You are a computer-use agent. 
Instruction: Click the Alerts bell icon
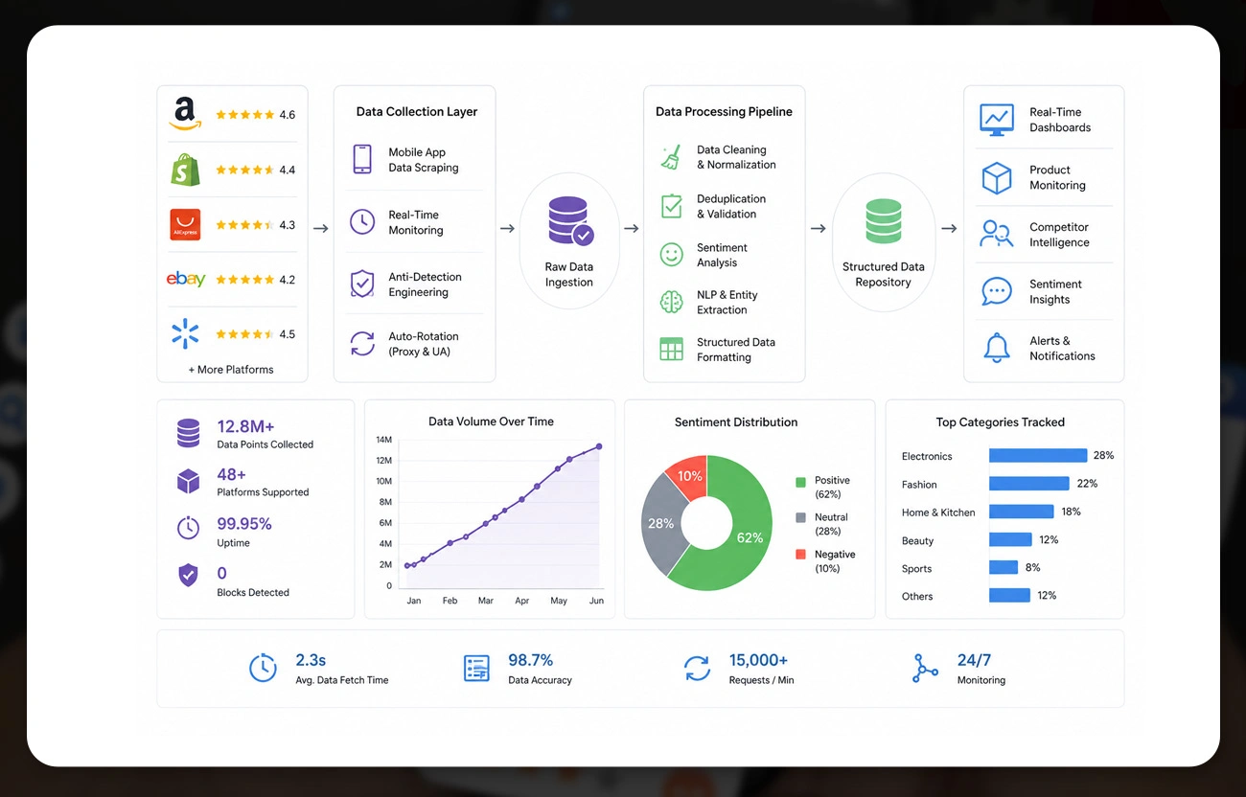tap(997, 348)
